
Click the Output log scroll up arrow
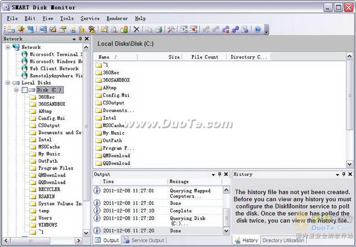pos(226,190)
